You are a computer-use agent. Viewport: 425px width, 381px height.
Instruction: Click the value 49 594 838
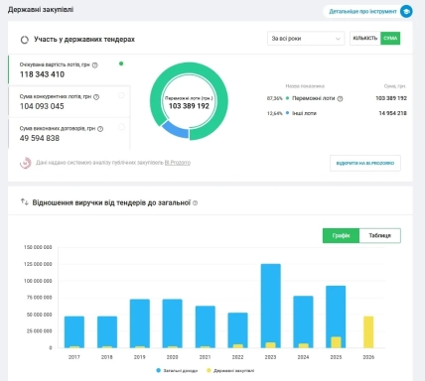pyautogui.click(x=40, y=138)
